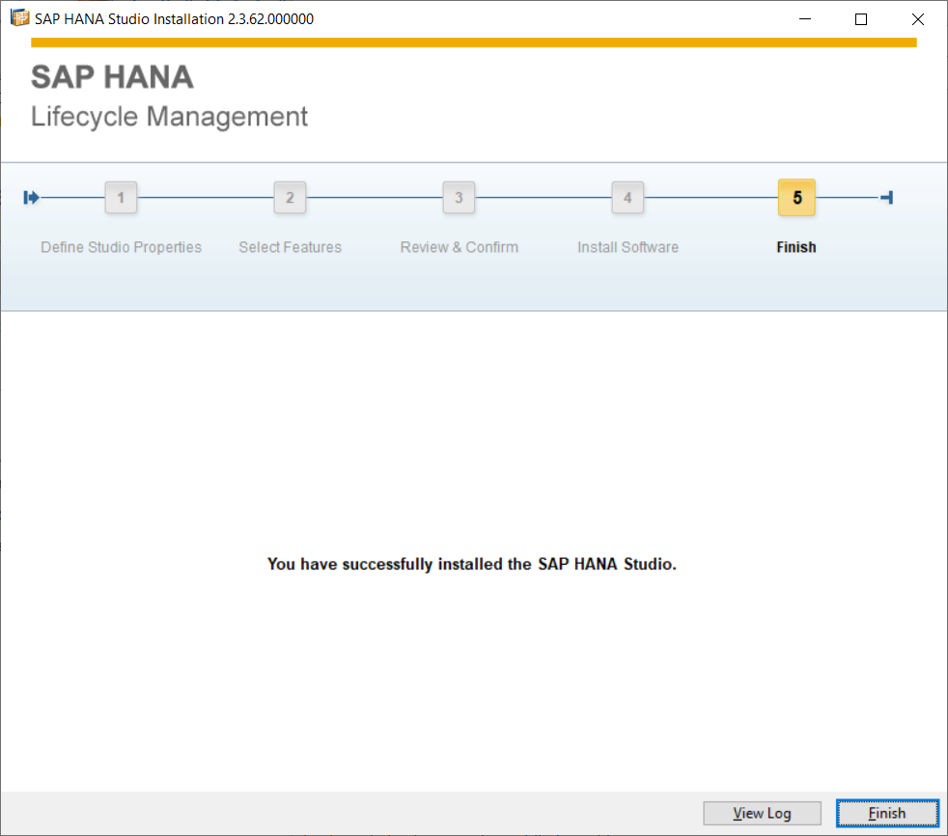Viewport: 948px width, 836px height.
Task: Click the Finish button to close installer
Action: (x=886, y=813)
